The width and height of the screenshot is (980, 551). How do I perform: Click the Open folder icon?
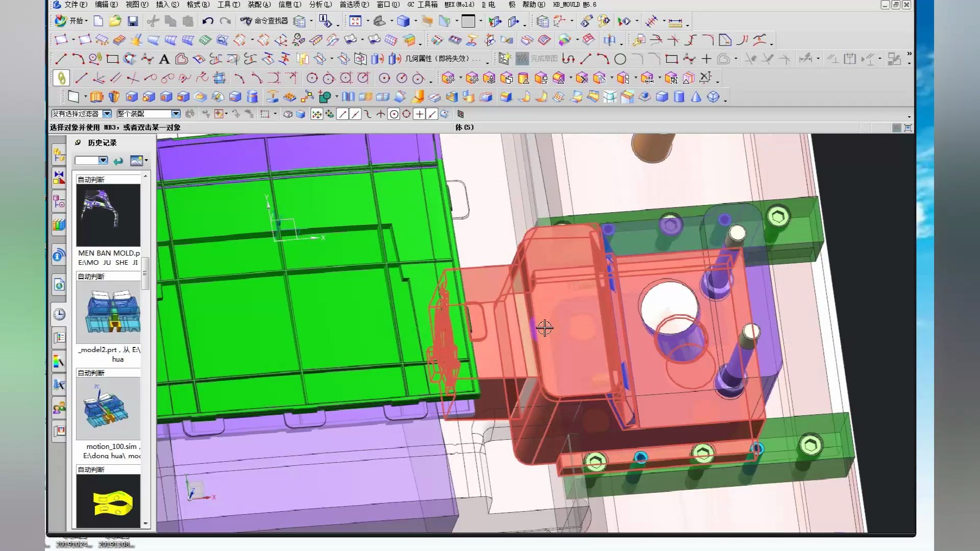(x=115, y=21)
